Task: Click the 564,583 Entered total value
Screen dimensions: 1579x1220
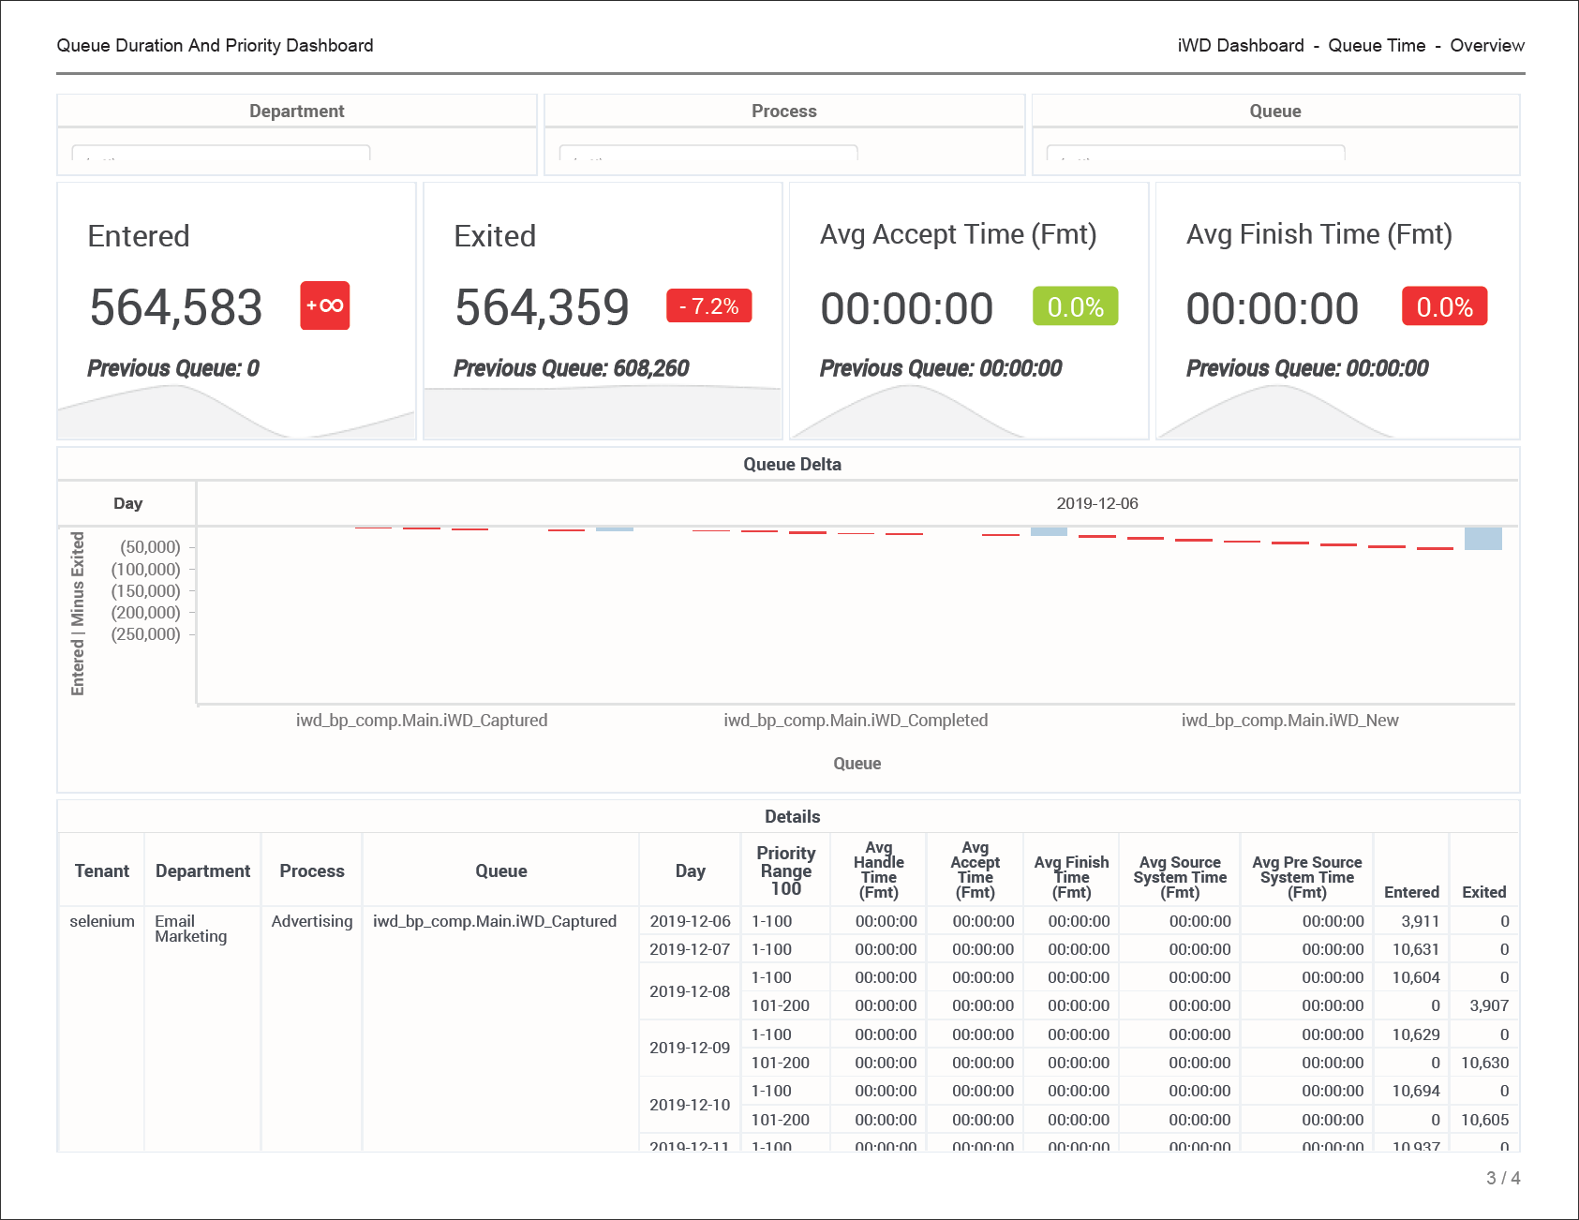Action: [x=176, y=307]
